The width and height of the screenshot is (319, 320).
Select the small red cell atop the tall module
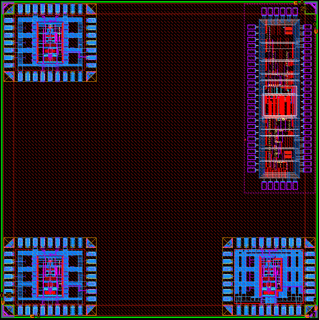[x=288, y=30]
